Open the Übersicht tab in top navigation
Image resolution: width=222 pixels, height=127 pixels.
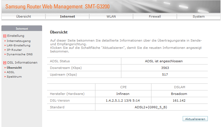coord(23,16)
